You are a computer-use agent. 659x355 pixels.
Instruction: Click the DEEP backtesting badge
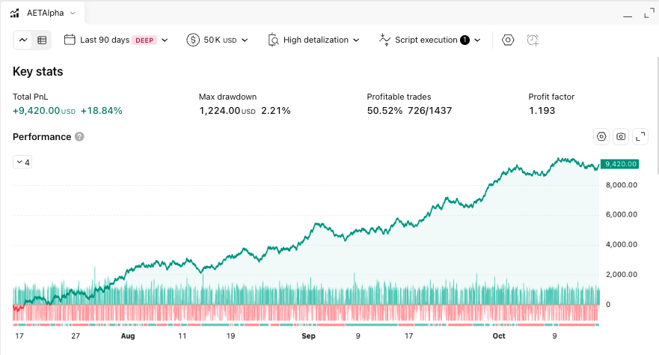pyautogui.click(x=144, y=40)
